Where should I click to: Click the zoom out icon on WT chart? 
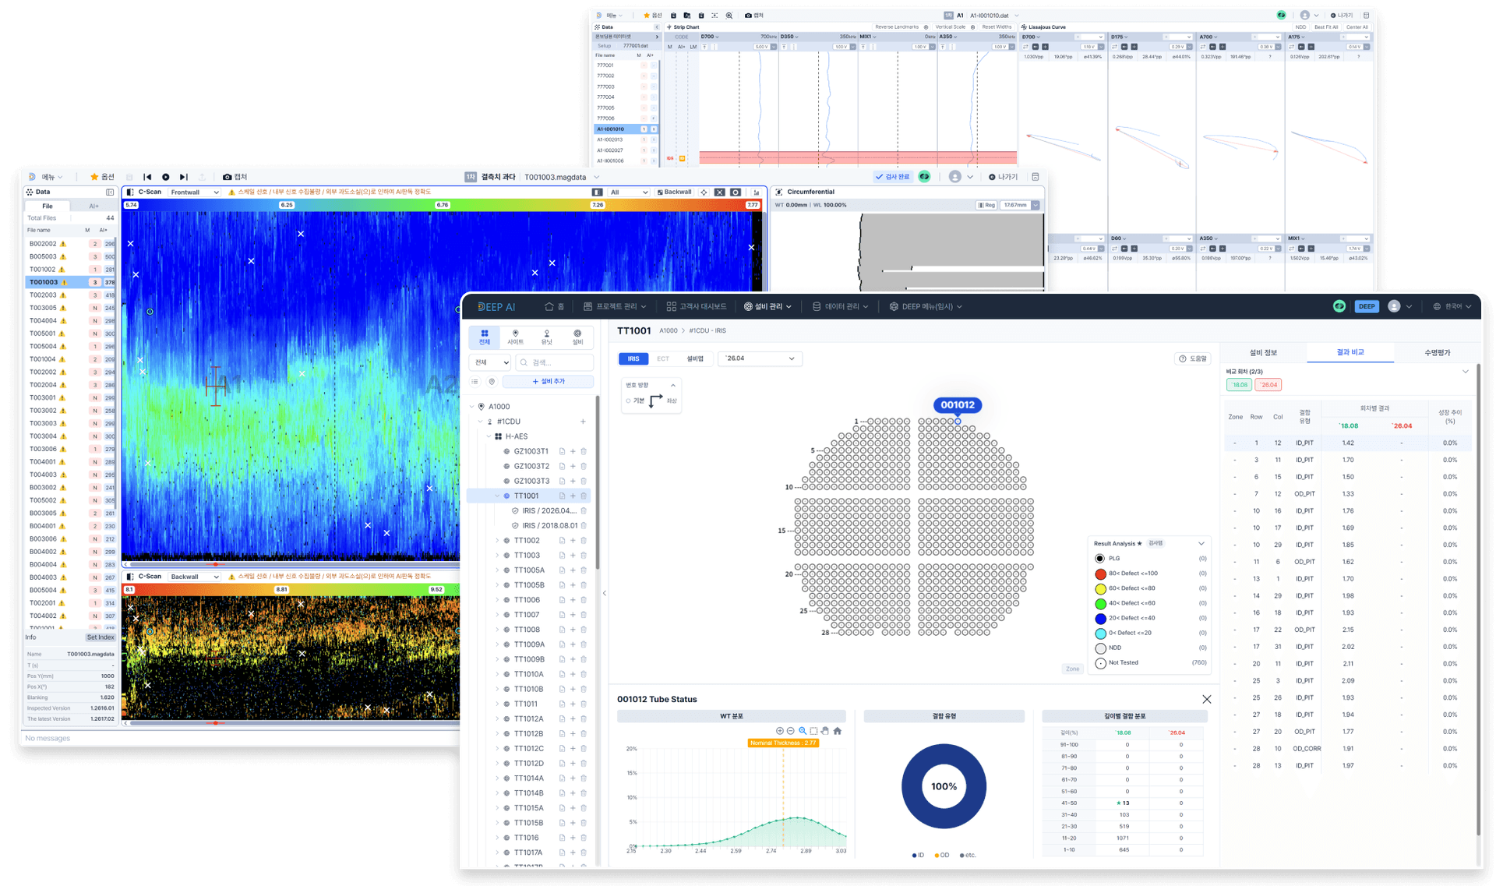pos(790,731)
